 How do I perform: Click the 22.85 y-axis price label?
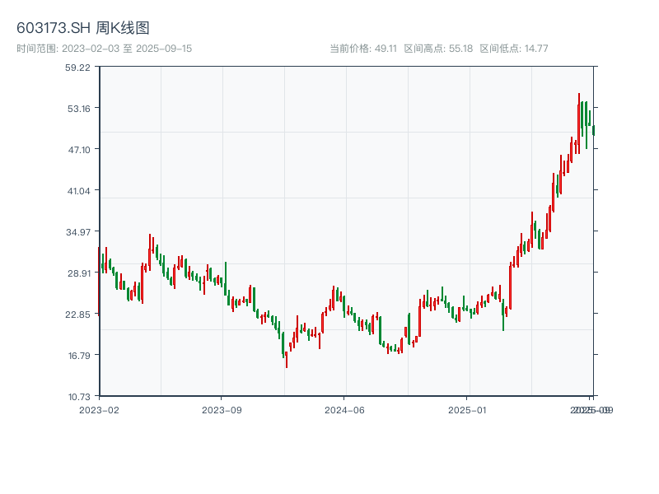(78, 315)
